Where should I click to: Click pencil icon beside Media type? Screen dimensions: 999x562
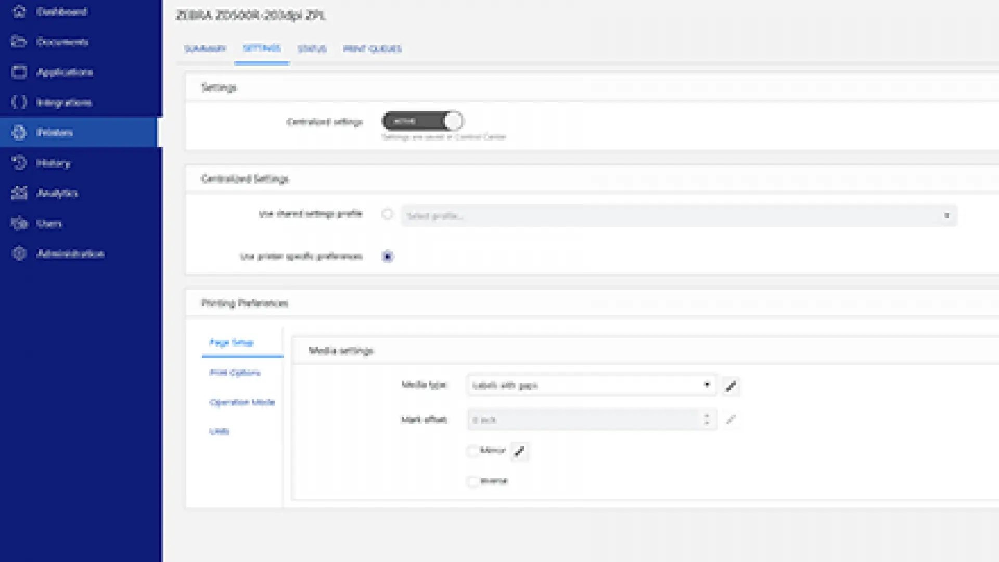(x=731, y=386)
